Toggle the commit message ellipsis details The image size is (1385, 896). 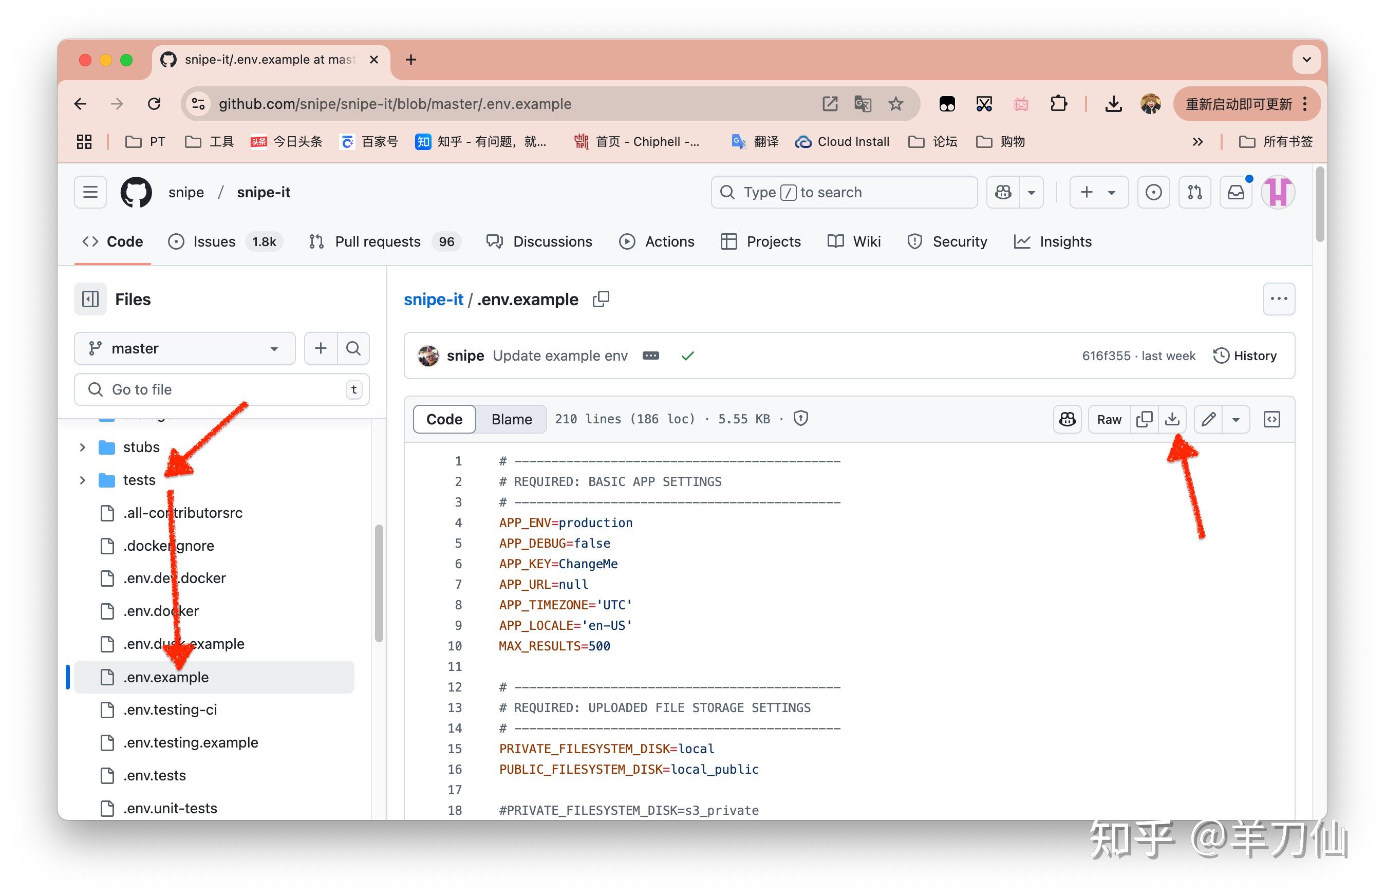point(650,356)
